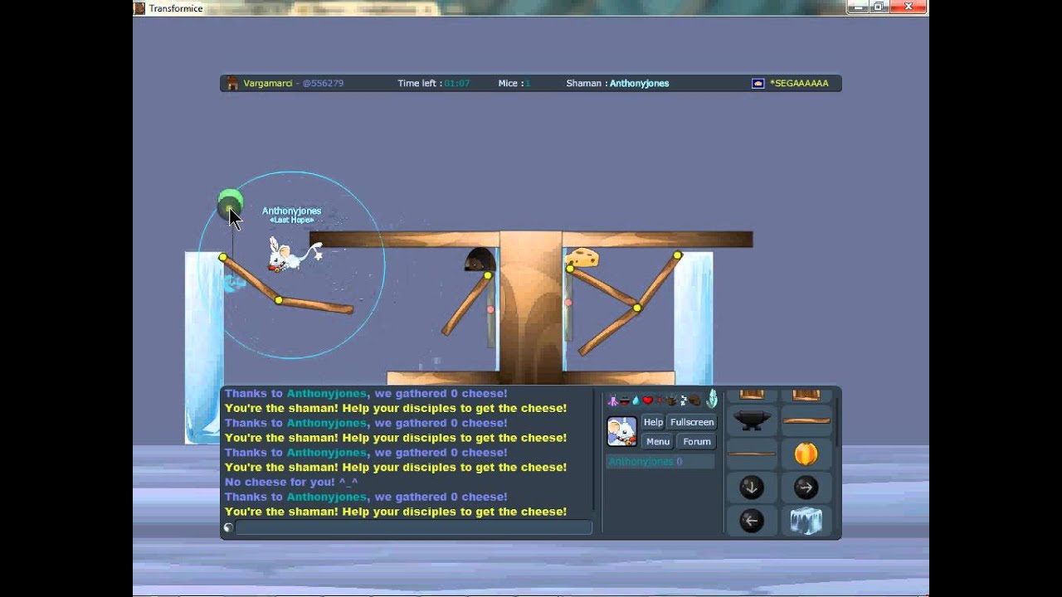This screenshot has width=1062, height=597.
Task: Select the rightward cannonball item
Action: point(806,488)
